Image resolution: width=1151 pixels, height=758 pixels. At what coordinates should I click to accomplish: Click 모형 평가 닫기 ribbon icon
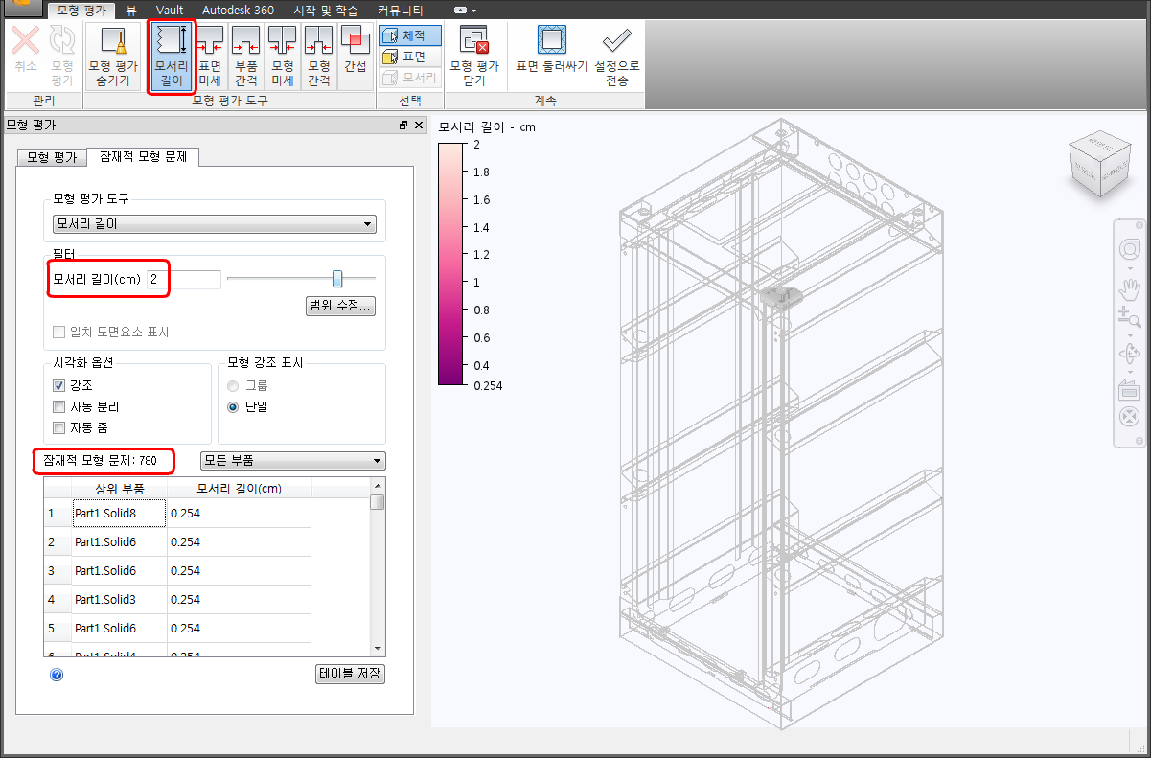click(474, 57)
